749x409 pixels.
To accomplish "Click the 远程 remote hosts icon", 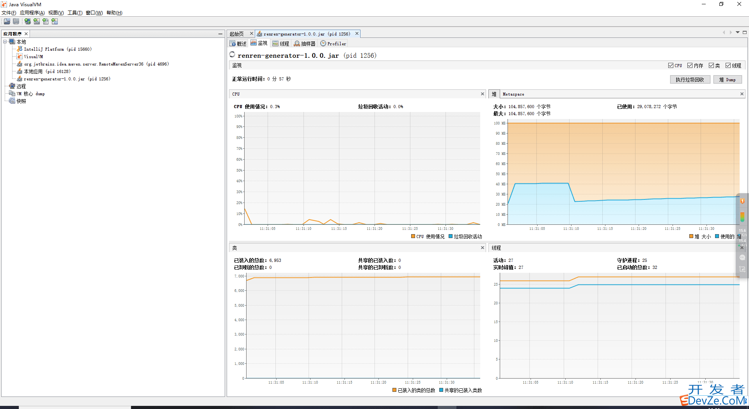I will click(x=12, y=86).
